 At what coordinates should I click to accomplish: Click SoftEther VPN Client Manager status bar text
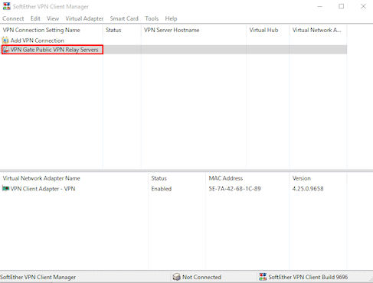click(x=38, y=277)
